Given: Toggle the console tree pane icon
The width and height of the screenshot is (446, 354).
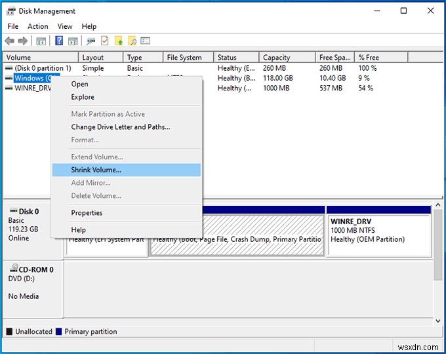Looking at the screenshot, I should (41, 41).
